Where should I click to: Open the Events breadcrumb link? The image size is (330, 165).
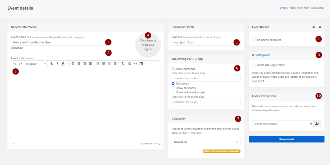click(284, 8)
